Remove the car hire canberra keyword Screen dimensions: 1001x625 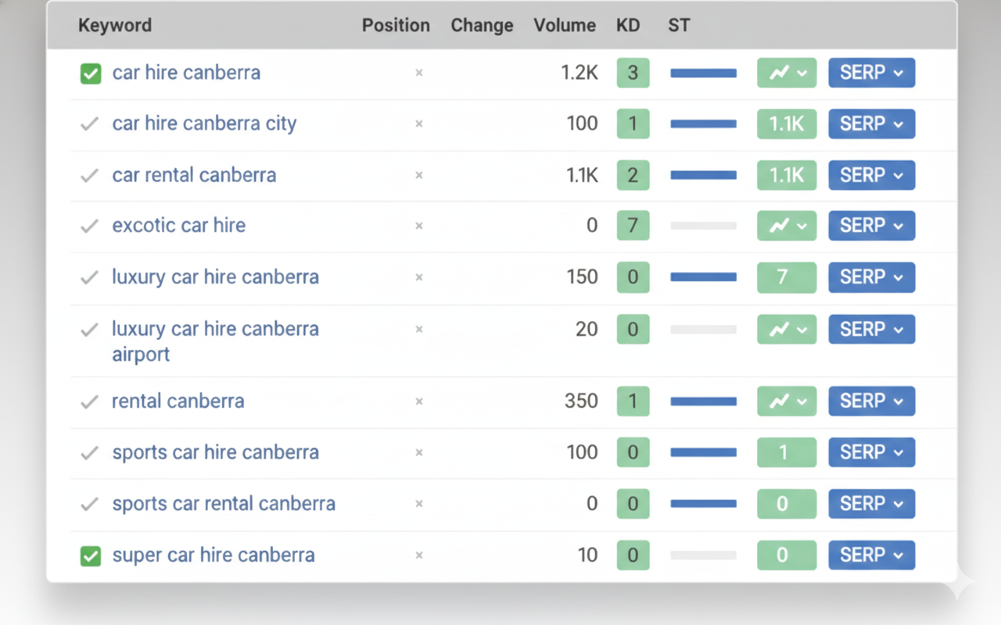(418, 73)
